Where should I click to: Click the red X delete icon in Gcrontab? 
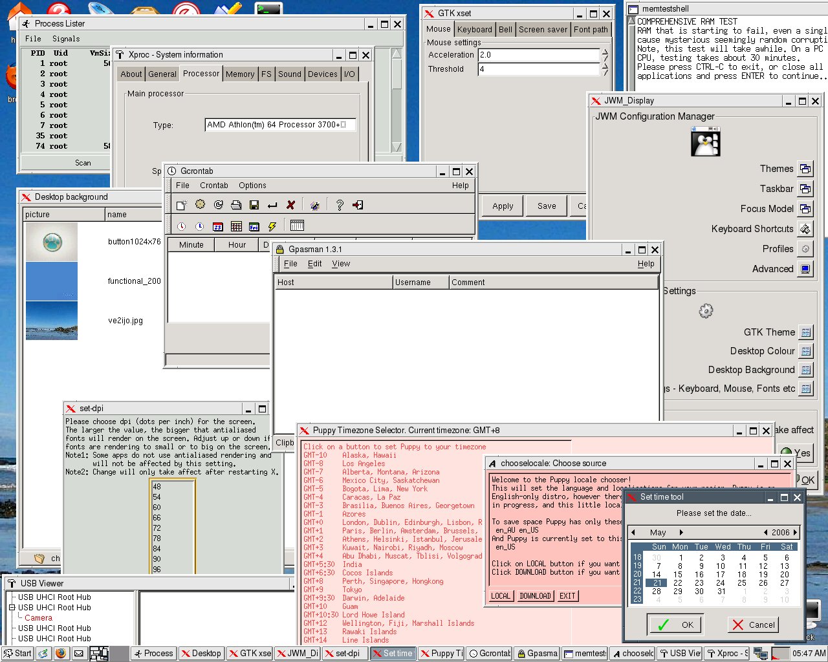[291, 205]
